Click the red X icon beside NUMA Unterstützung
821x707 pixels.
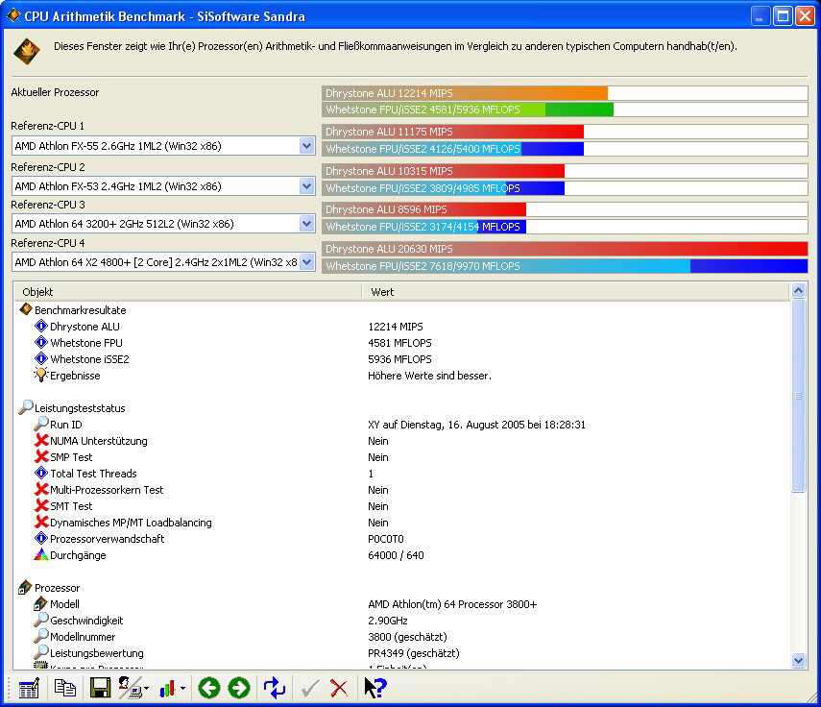(x=41, y=441)
